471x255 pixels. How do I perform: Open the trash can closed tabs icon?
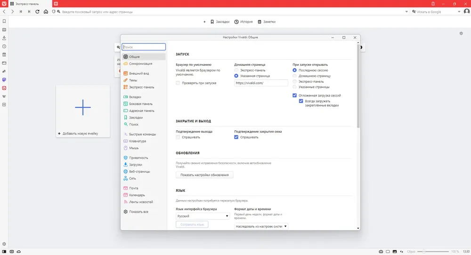point(433,4)
